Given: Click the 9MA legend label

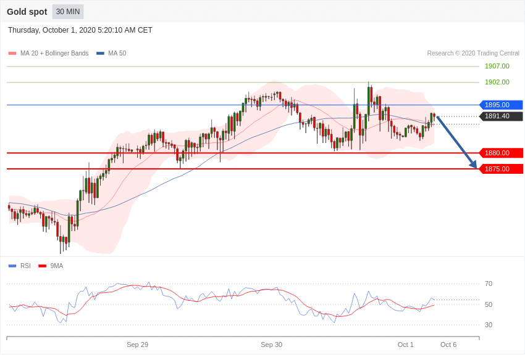Looking at the screenshot, I should 57,266.
